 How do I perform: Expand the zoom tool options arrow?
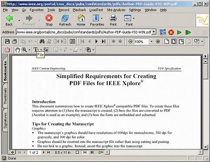30,50
